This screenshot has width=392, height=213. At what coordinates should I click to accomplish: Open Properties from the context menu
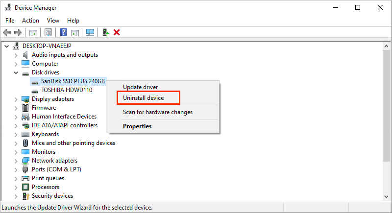[x=137, y=126]
